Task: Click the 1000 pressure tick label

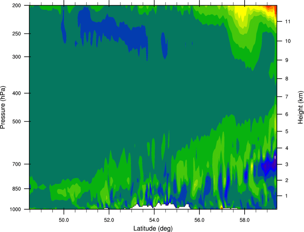Action: (x=15, y=210)
